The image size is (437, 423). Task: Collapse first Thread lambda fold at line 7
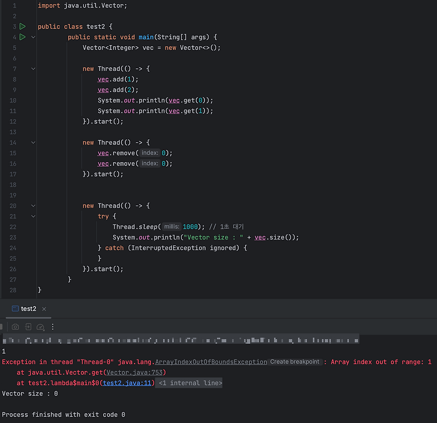click(33, 69)
